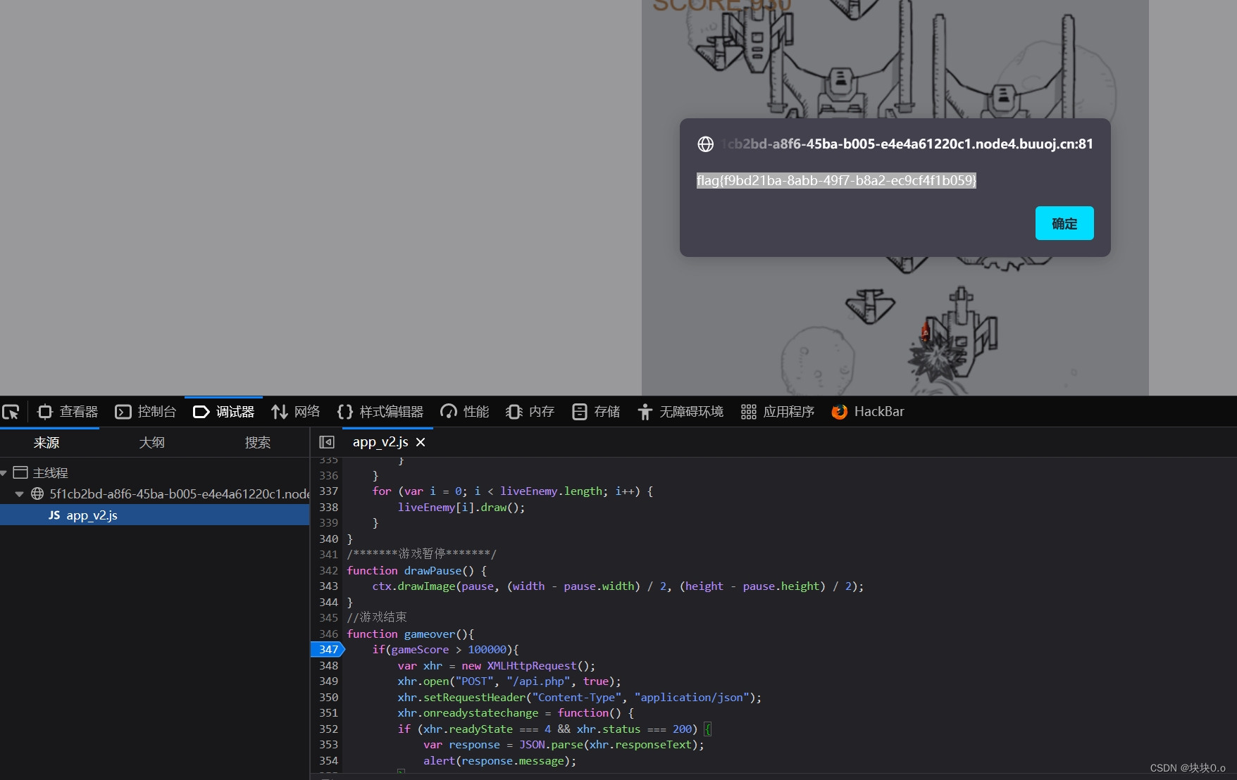Click the buuoj.cn:81 origin text in dialog
Viewport: 1237px width, 780px height.
907,144
